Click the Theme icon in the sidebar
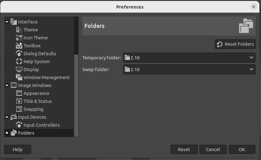 (19, 30)
